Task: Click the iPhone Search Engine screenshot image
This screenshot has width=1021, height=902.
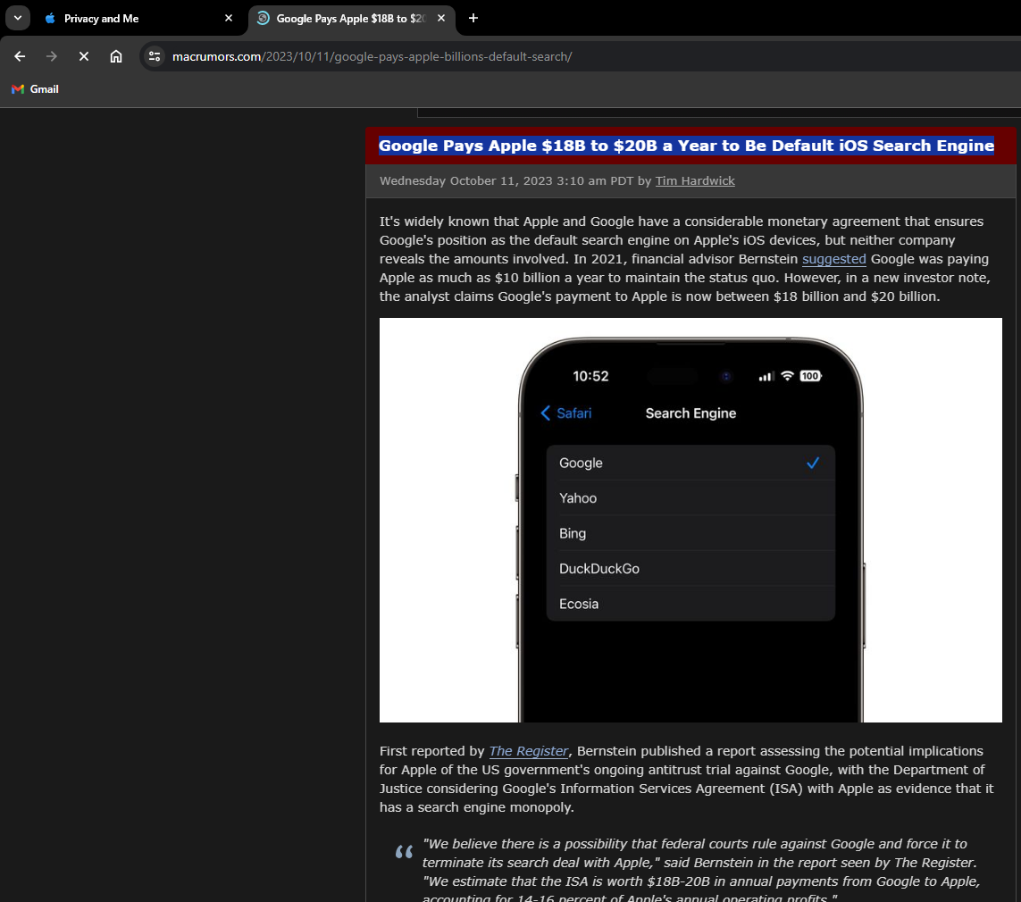Action: 690,520
